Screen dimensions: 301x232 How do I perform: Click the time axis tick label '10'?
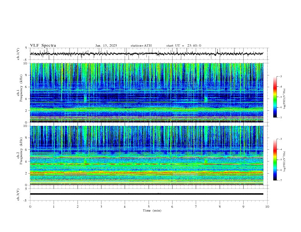click(x=267, y=207)
